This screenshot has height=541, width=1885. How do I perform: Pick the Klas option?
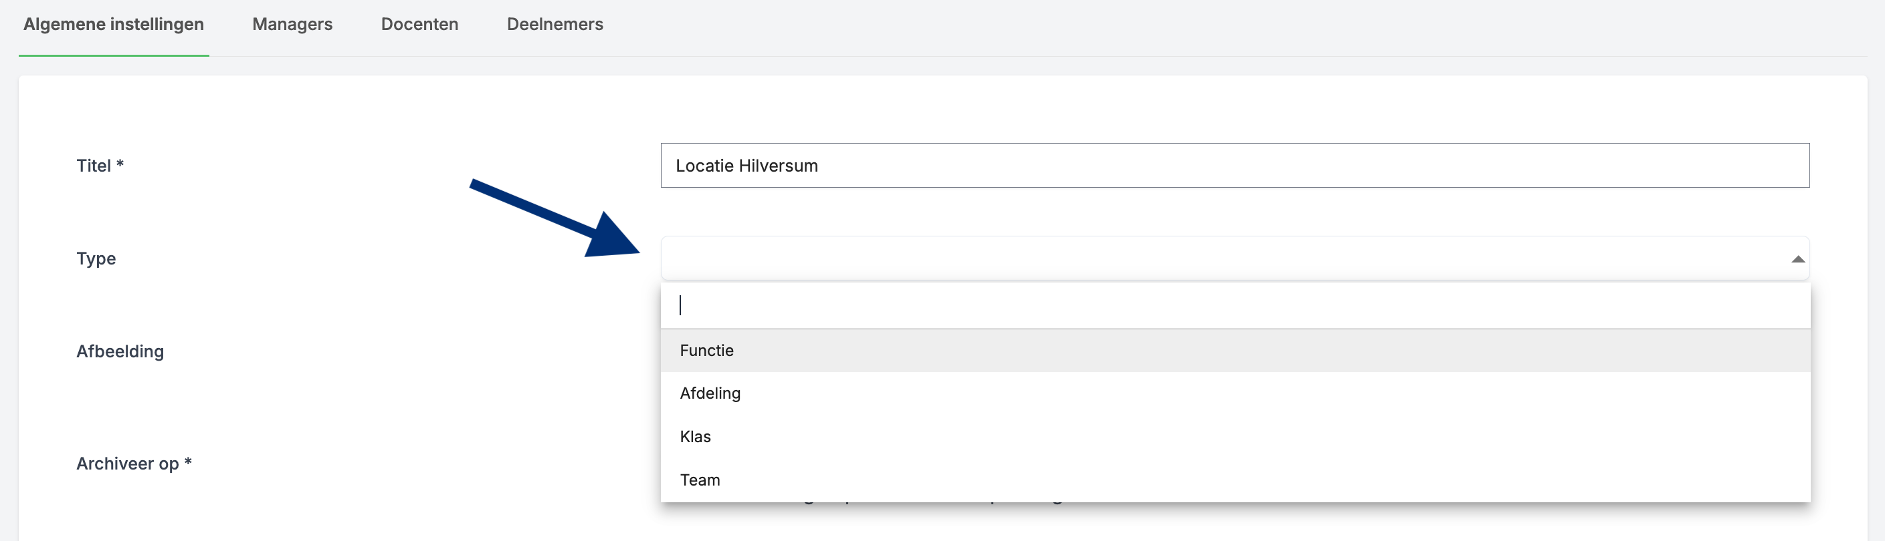pyautogui.click(x=695, y=436)
